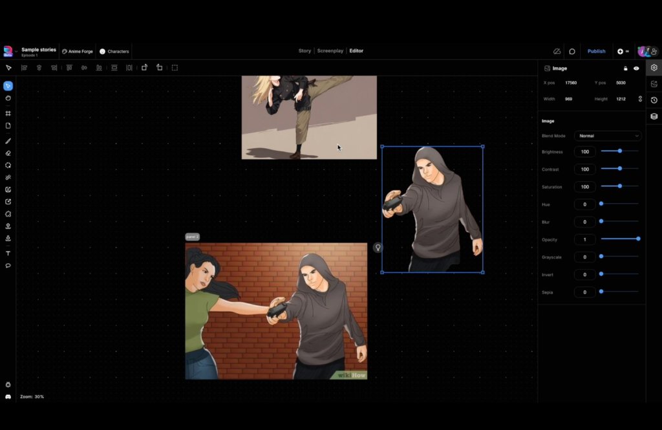Open the layers stack panel
This screenshot has height=430, width=662.
point(654,116)
